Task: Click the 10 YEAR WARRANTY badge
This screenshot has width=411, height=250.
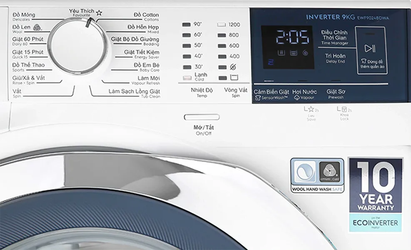Action: [375, 185]
